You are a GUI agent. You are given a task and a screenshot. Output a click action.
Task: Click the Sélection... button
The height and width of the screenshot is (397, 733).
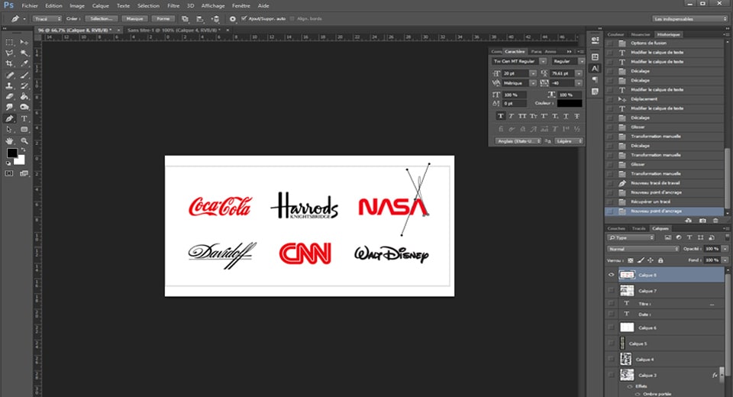tap(102, 18)
